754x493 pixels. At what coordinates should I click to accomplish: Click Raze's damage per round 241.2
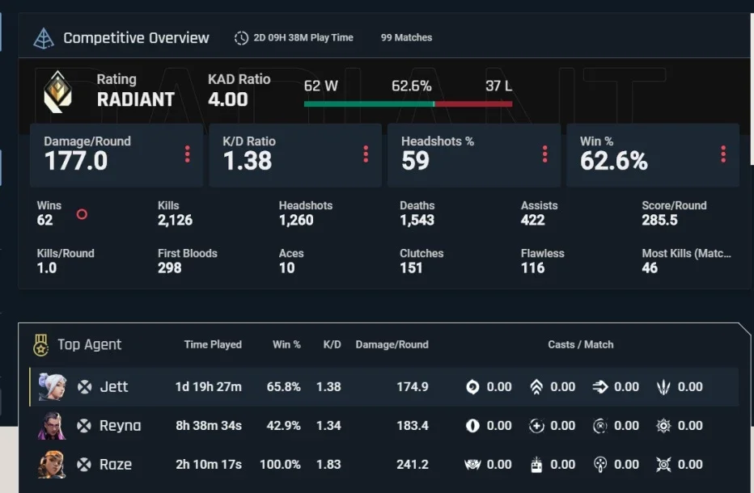[413, 465]
